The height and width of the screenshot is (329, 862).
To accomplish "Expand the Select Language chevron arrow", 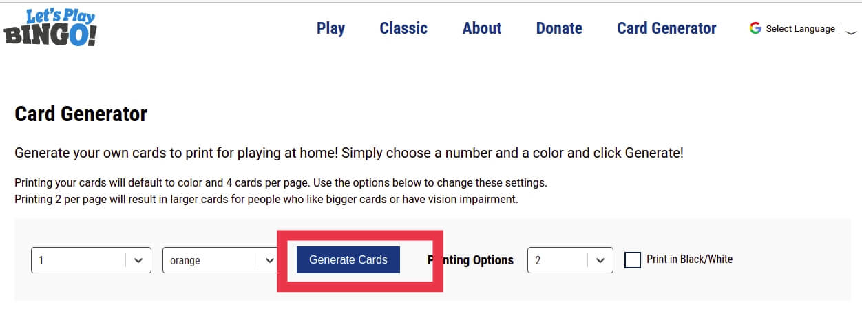I will (851, 30).
